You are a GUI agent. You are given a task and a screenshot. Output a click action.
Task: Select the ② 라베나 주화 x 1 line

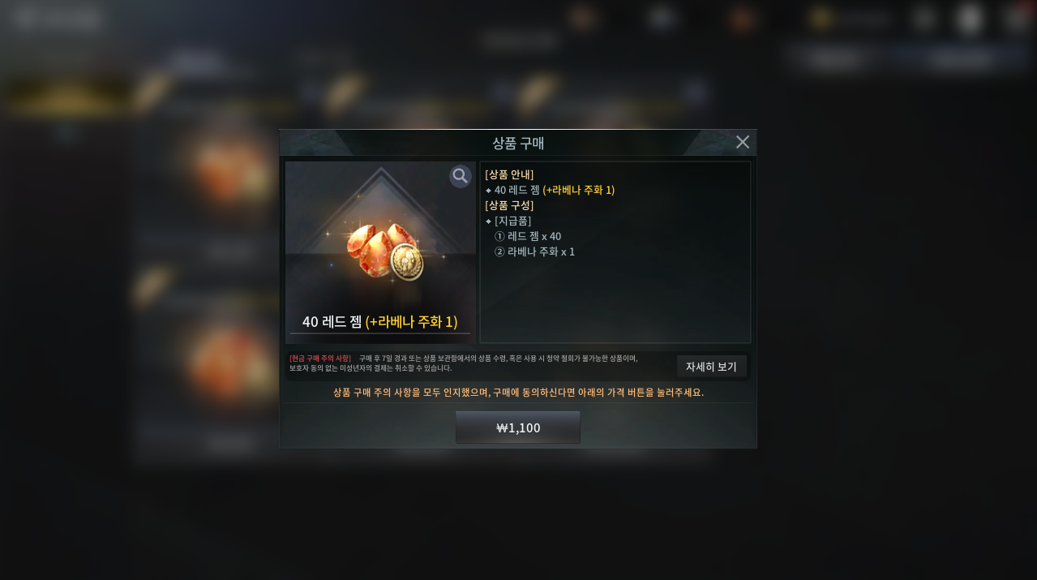(534, 251)
